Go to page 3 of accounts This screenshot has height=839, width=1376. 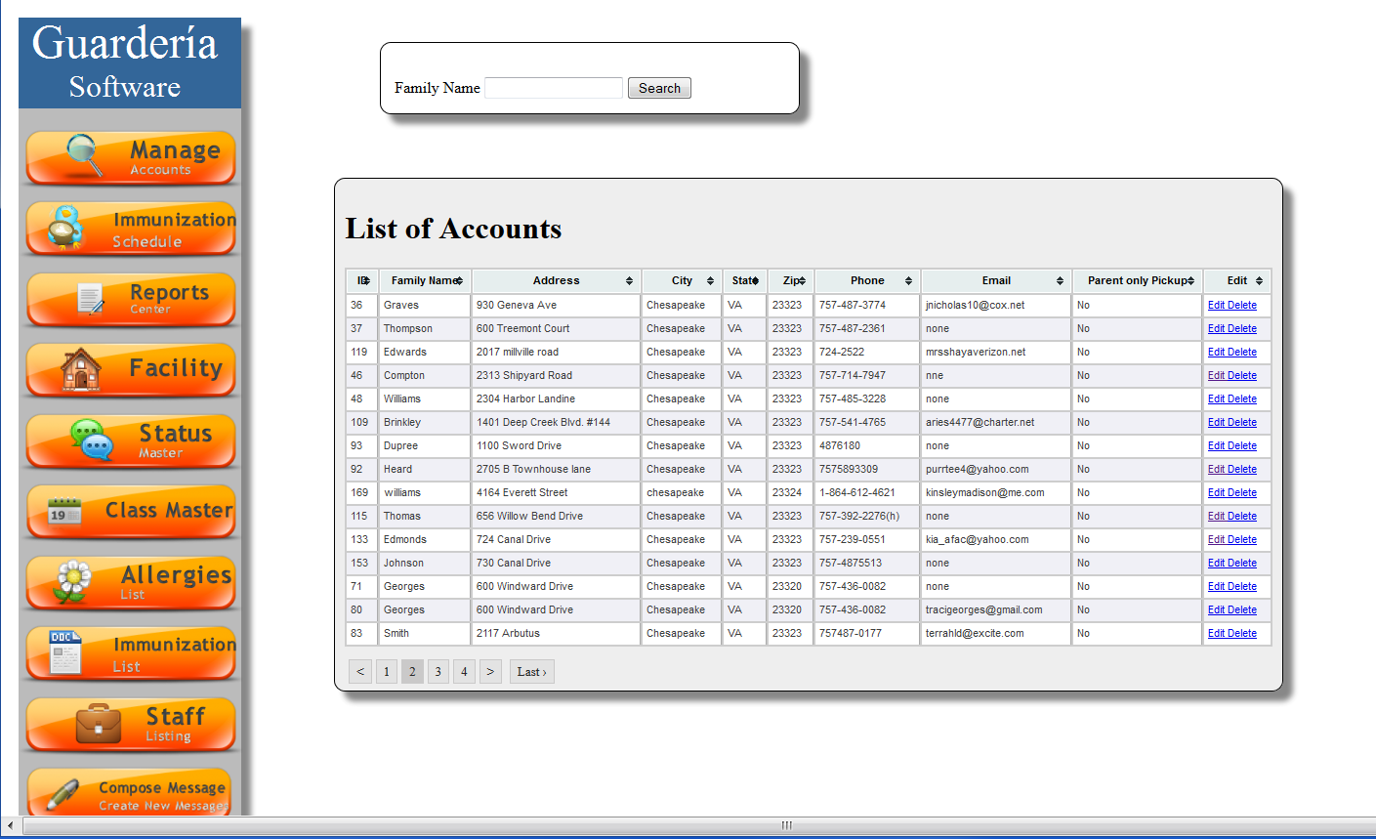438,671
